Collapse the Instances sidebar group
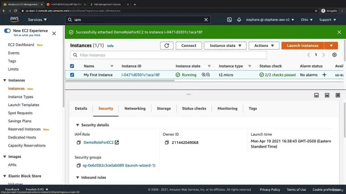Screen dimensions: 346x194 pyautogui.click(x=5, y=80)
